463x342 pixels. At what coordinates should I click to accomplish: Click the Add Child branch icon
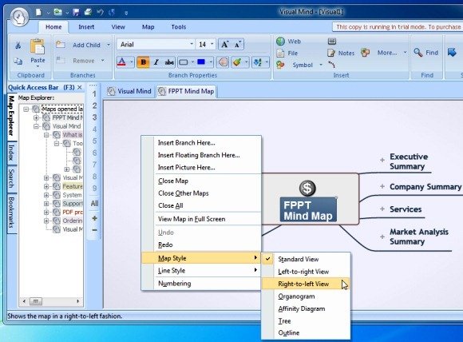61,45
